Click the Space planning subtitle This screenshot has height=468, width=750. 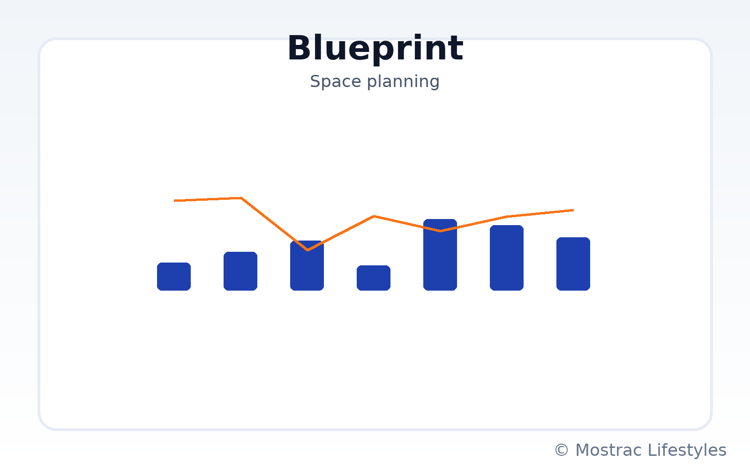tap(375, 81)
